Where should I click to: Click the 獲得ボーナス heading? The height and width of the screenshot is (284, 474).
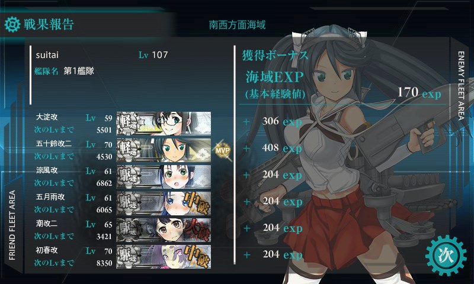pyautogui.click(x=275, y=55)
